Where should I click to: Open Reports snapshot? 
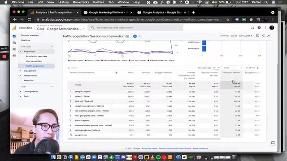[30, 35]
